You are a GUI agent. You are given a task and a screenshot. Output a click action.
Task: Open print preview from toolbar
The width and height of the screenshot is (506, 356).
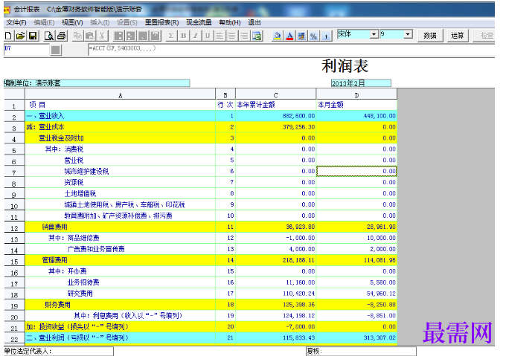[x=49, y=36]
